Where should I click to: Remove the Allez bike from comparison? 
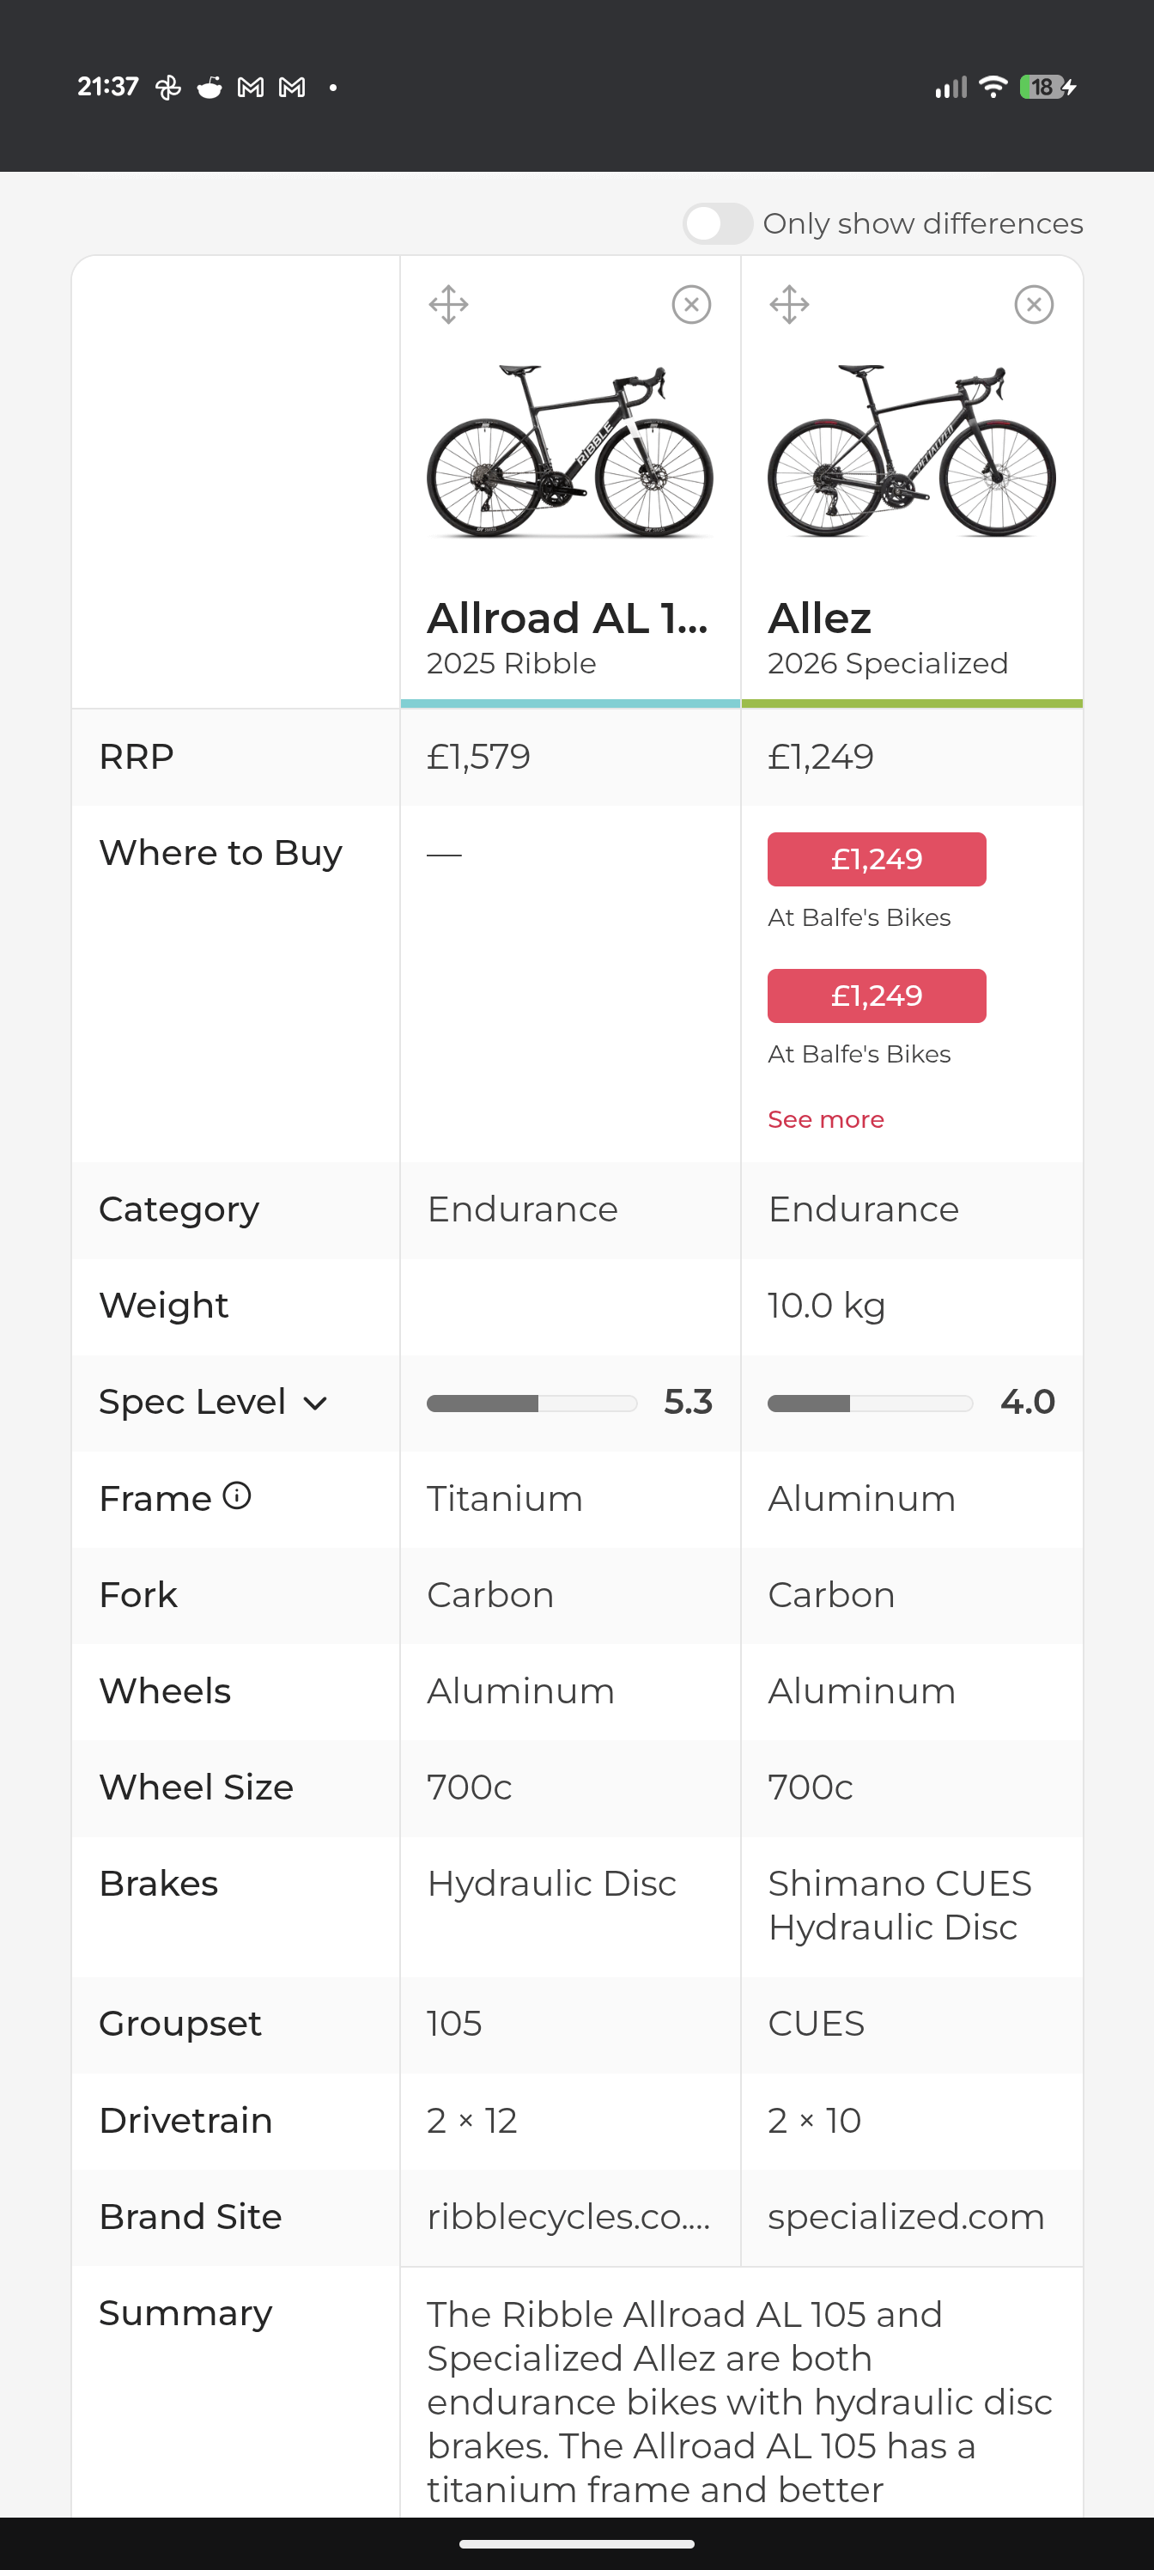pyautogui.click(x=1033, y=304)
